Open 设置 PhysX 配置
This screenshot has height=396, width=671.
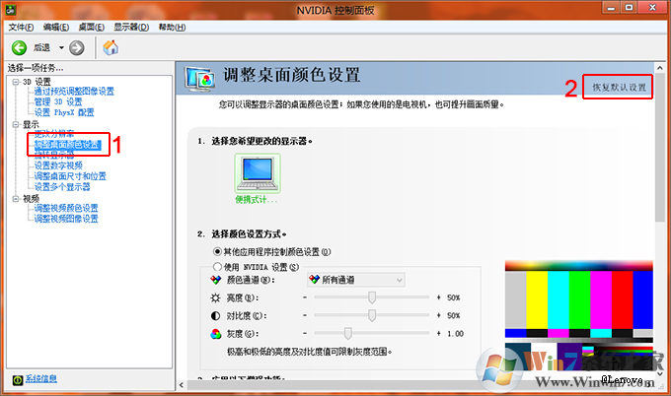[x=64, y=112]
